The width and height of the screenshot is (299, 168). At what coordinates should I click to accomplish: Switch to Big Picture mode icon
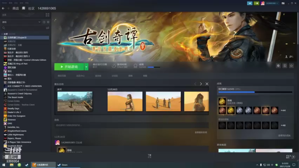tap(283, 3)
